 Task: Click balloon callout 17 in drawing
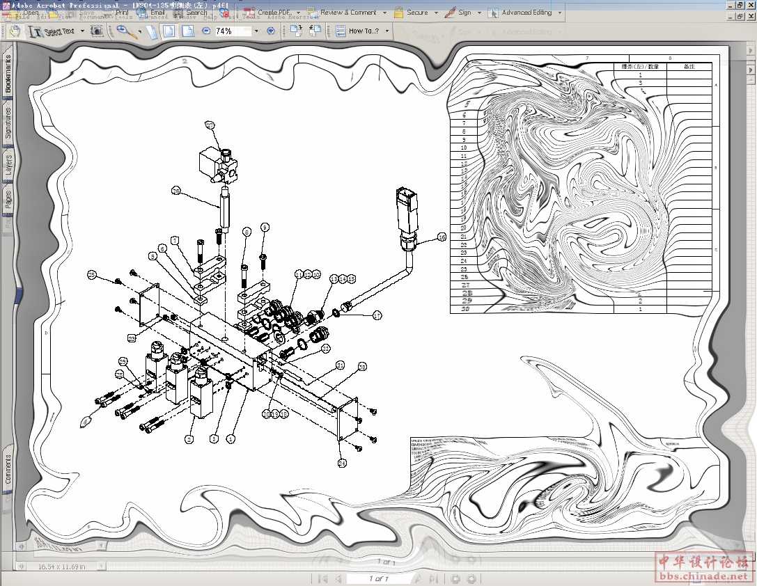[377, 315]
